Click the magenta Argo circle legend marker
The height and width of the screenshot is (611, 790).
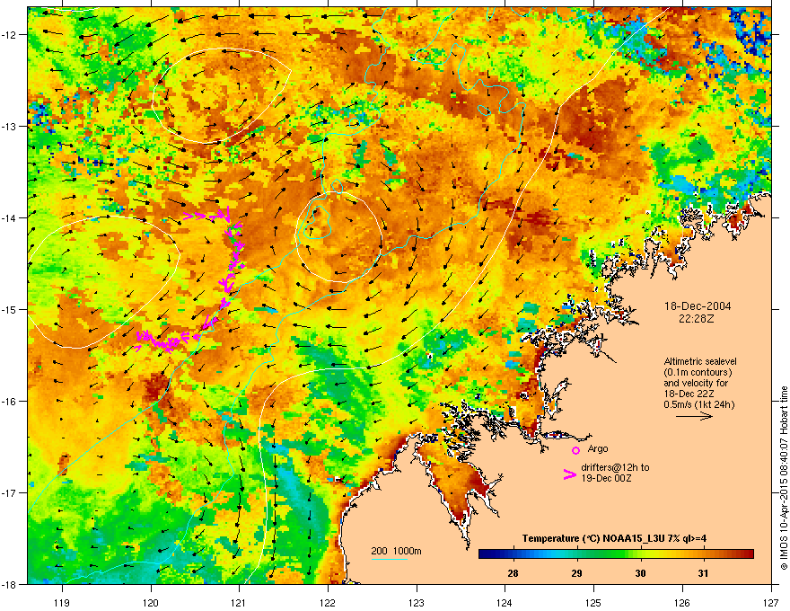[575, 450]
